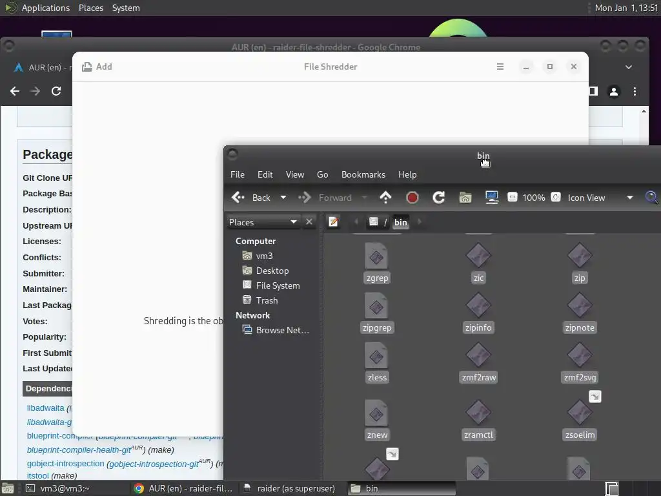
Task: Reload the bin folder view
Action: (438, 198)
